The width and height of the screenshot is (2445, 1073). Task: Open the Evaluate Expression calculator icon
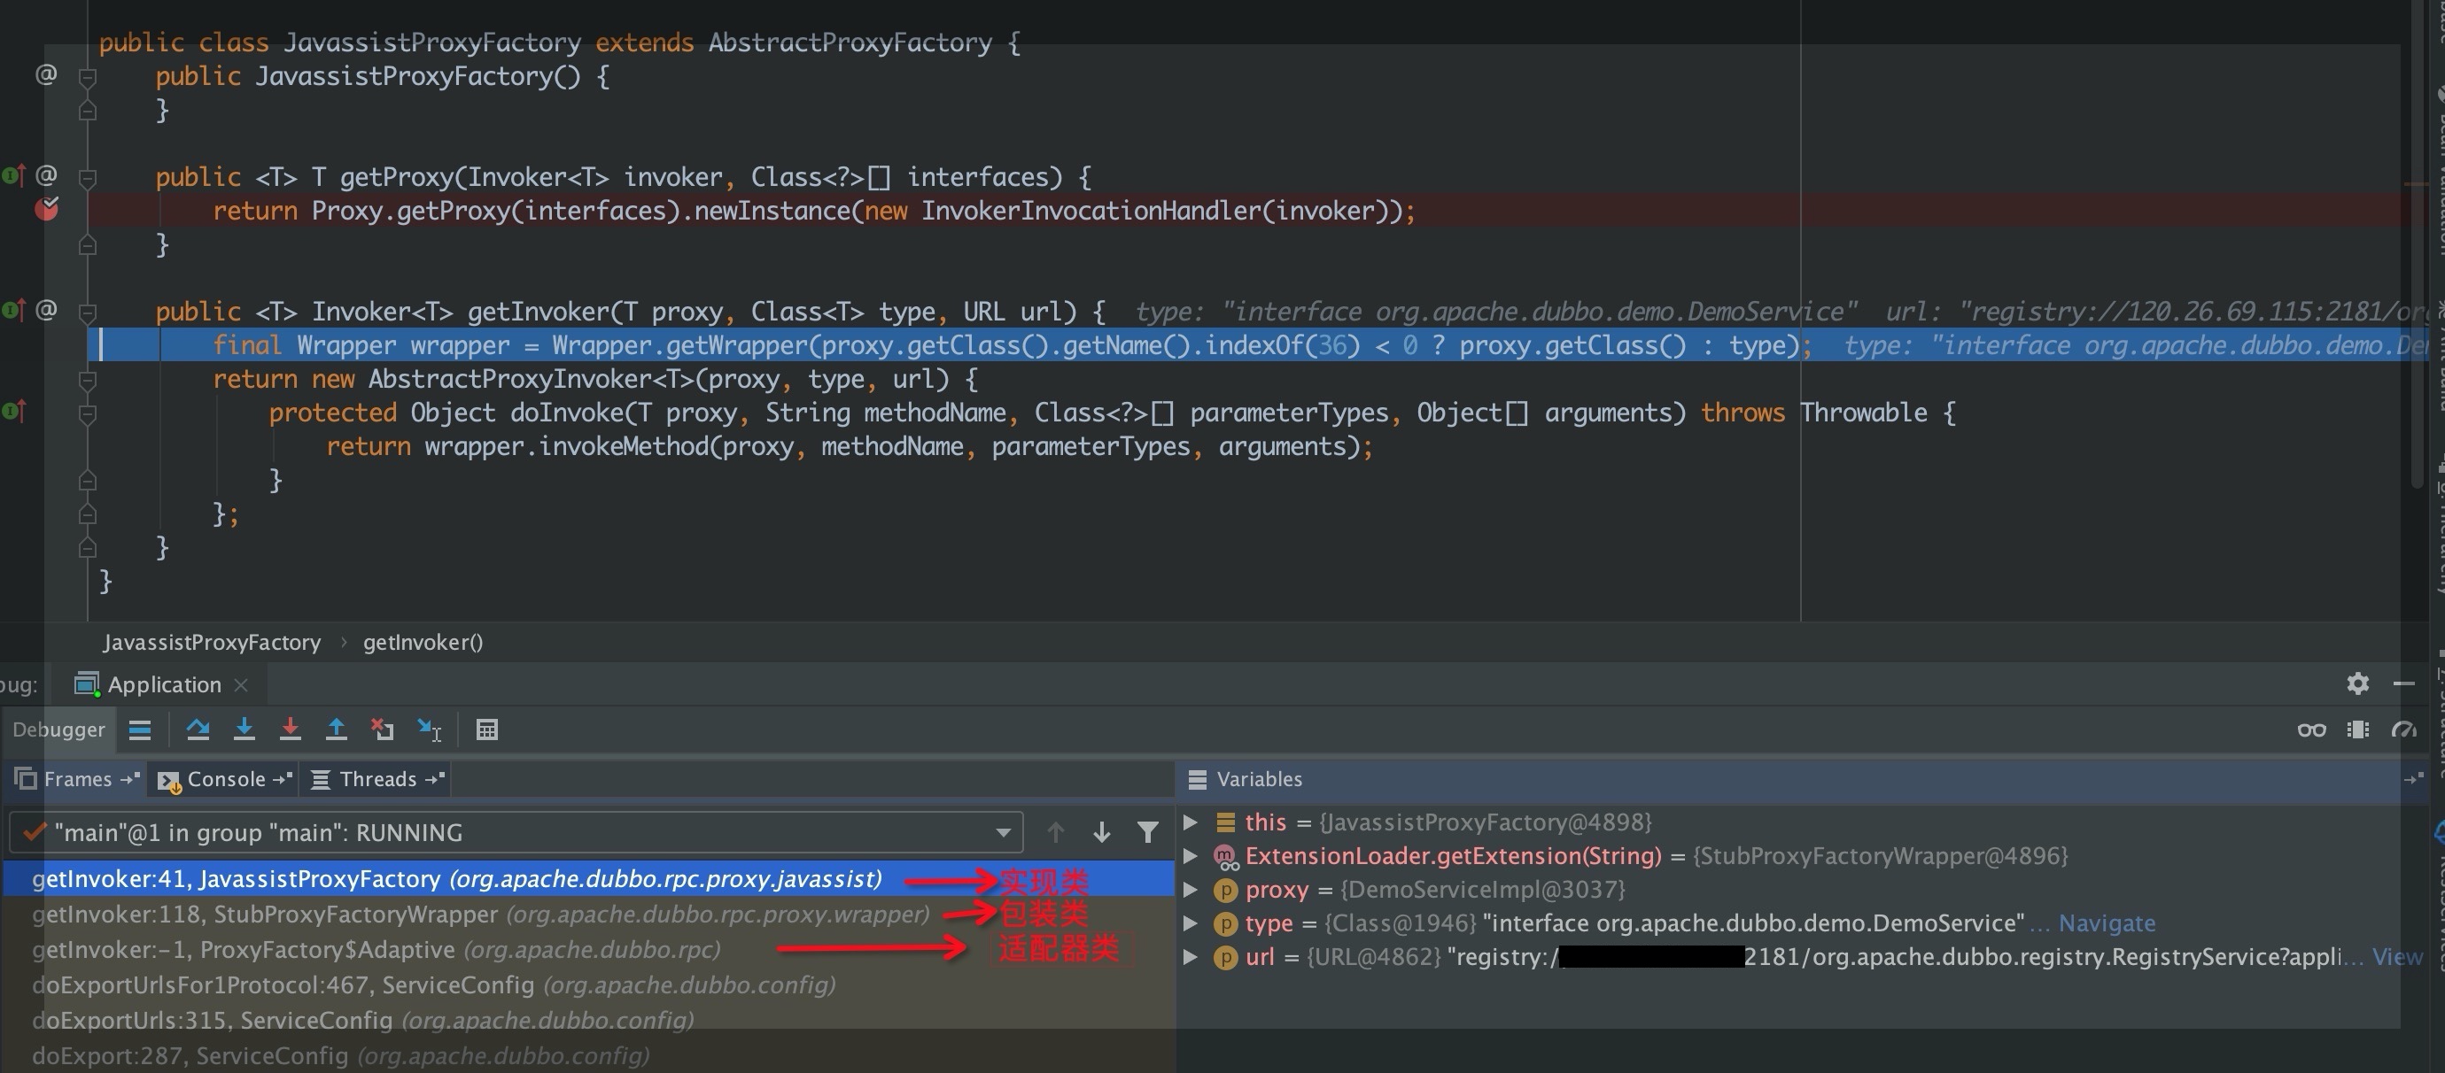pyautogui.click(x=487, y=729)
